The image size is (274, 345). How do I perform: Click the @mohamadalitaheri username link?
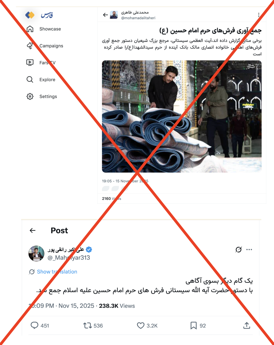tap(138, 18)
